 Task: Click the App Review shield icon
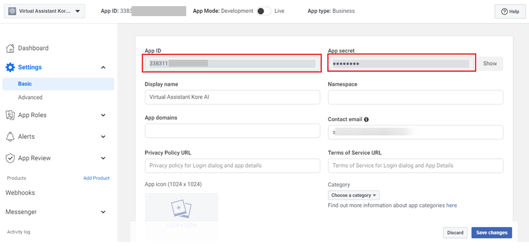10,158
